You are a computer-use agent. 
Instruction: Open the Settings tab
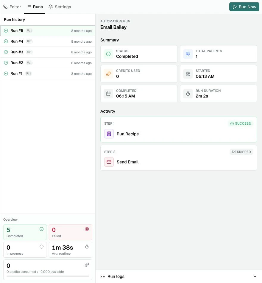[60, 7]
